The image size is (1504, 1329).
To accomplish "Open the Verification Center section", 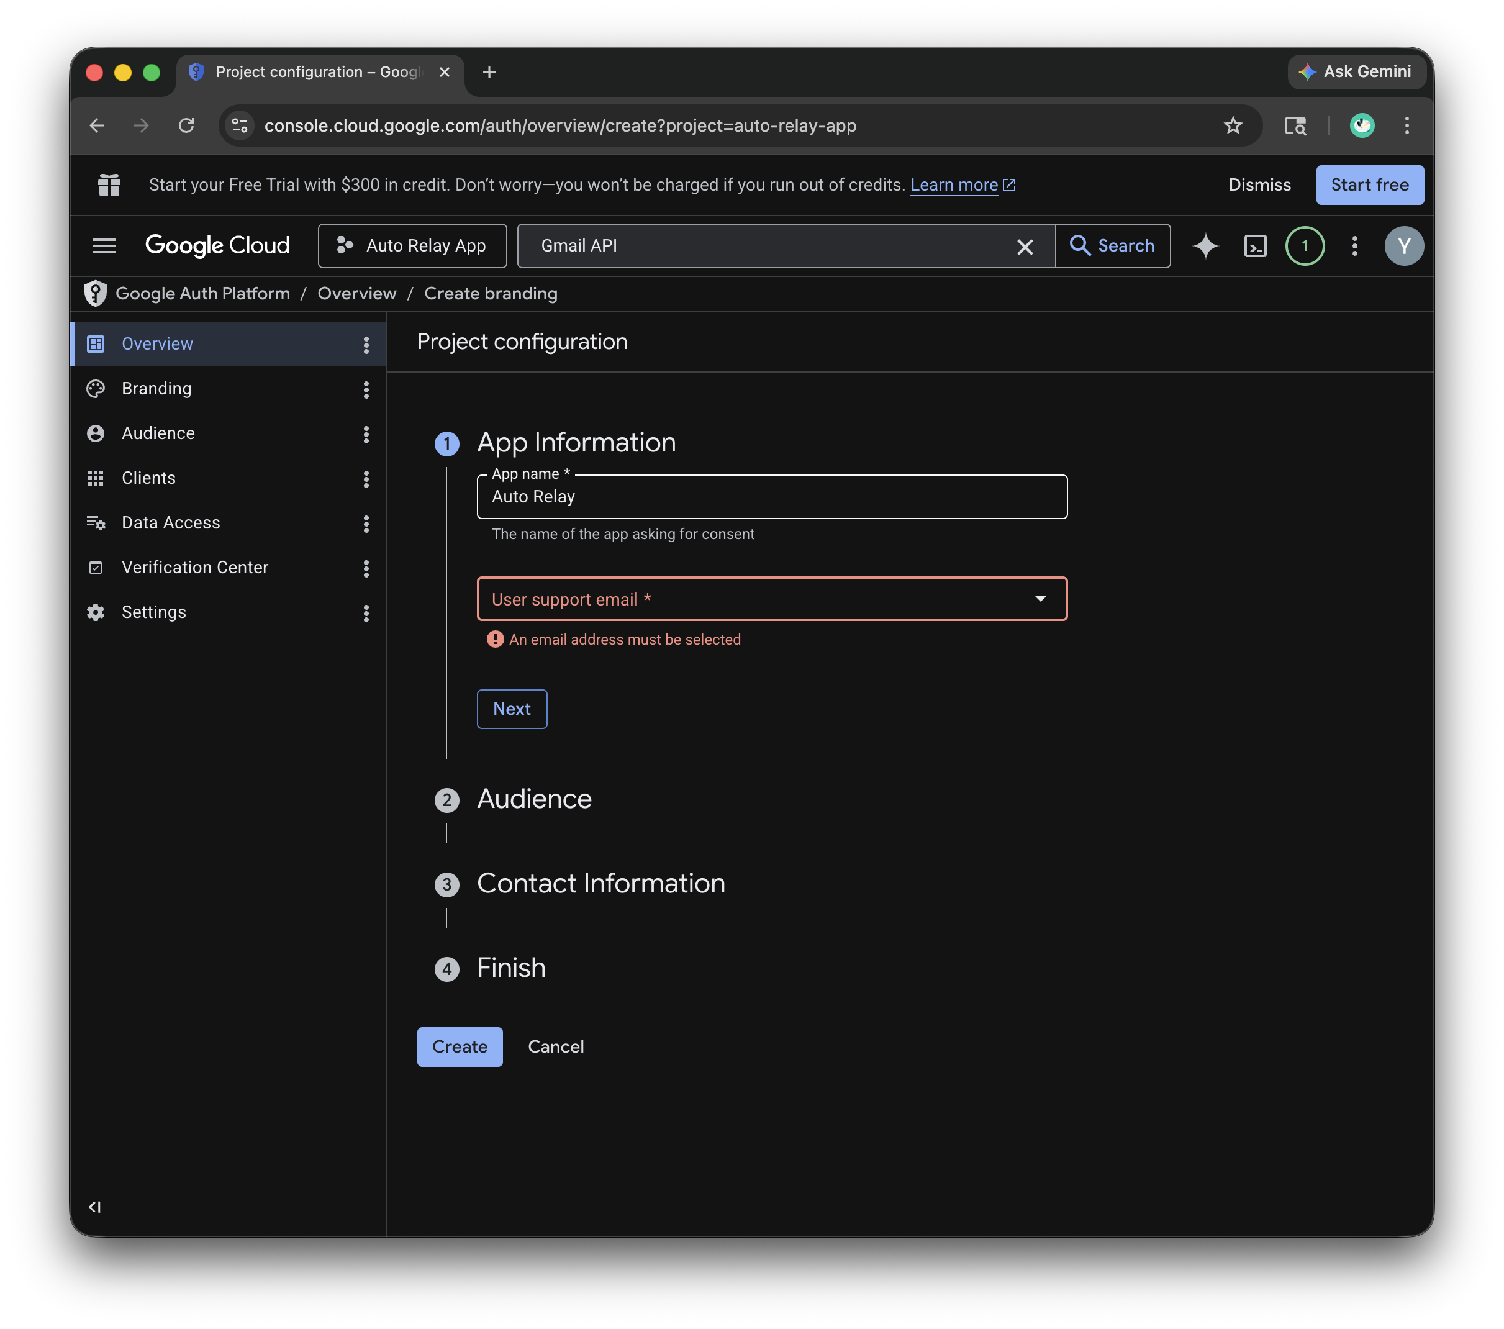I will 194,568.
